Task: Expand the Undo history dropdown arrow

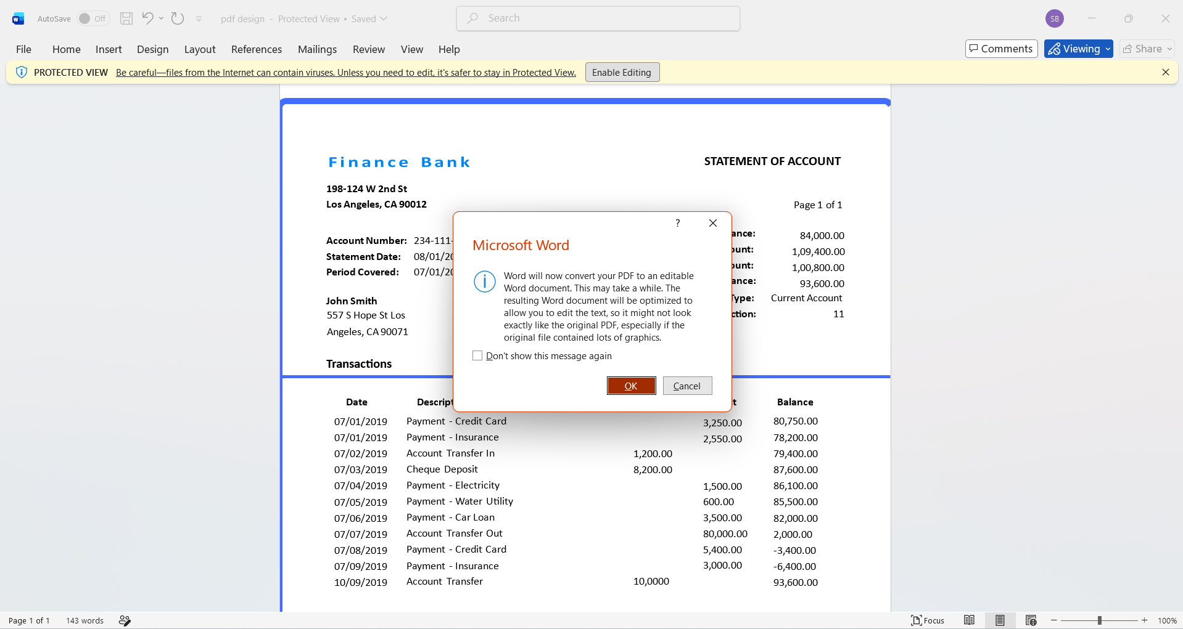Action: click(161, 18)
